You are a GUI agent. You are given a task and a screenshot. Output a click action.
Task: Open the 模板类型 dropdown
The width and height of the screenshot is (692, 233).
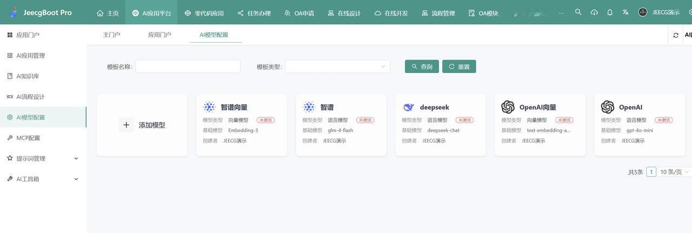(x=337, y=66)
